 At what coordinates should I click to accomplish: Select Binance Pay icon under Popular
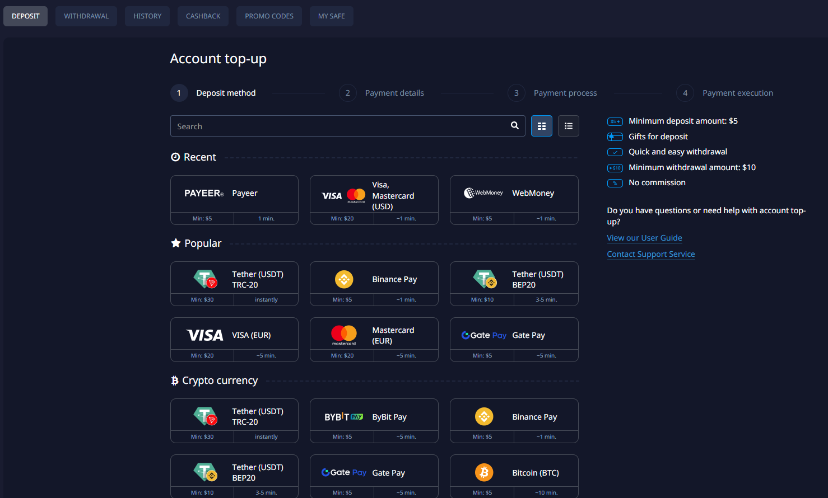343,279
